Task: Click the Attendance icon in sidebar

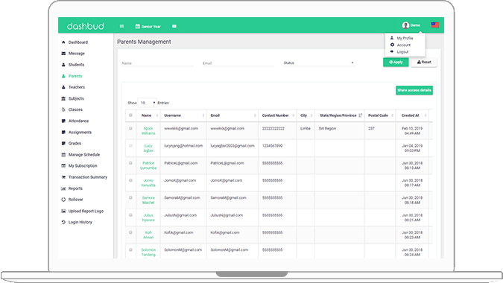Action: (63, 121)
